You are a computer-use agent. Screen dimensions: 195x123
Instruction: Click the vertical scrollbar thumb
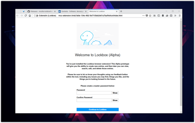point(181,63)
